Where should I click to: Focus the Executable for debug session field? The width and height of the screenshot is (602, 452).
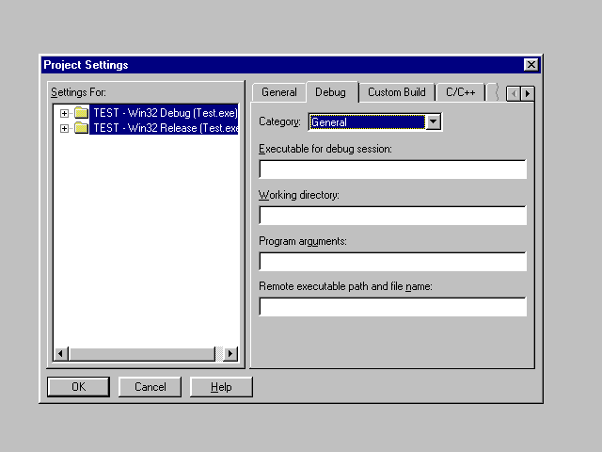[x=392, y=169]
